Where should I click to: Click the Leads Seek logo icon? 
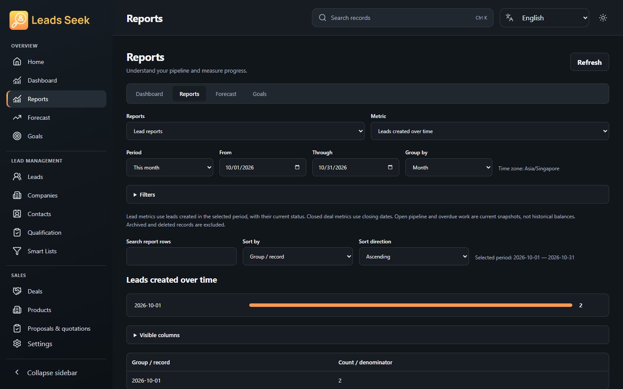(x=19, y=20)
